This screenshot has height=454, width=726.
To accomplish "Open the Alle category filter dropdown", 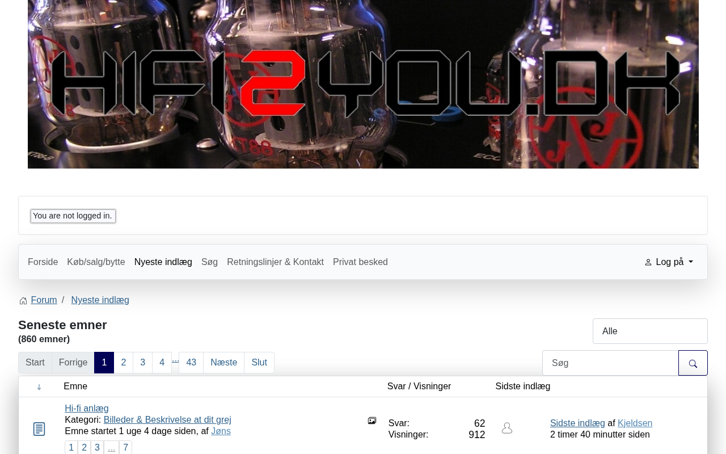I will click(650, 331).
